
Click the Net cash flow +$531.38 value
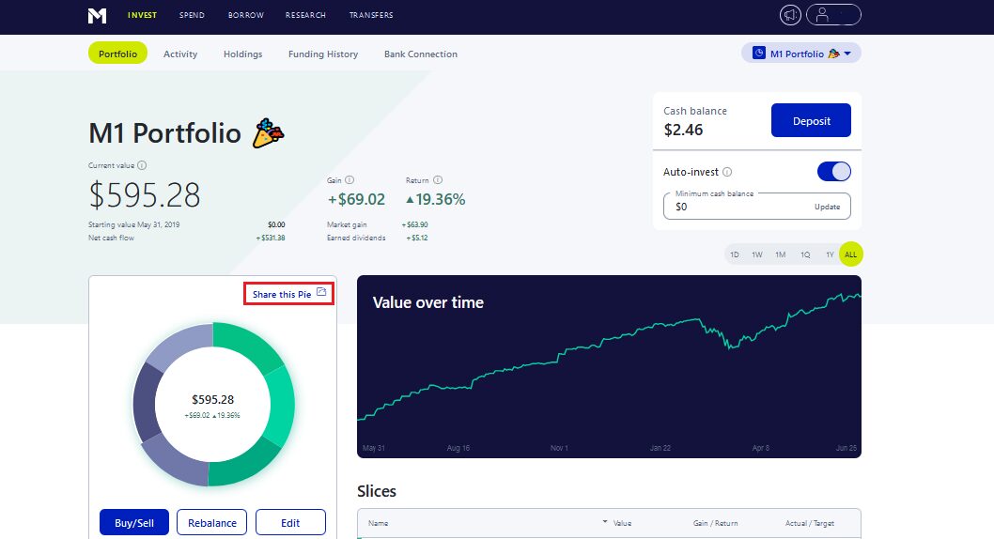point(271,239)
